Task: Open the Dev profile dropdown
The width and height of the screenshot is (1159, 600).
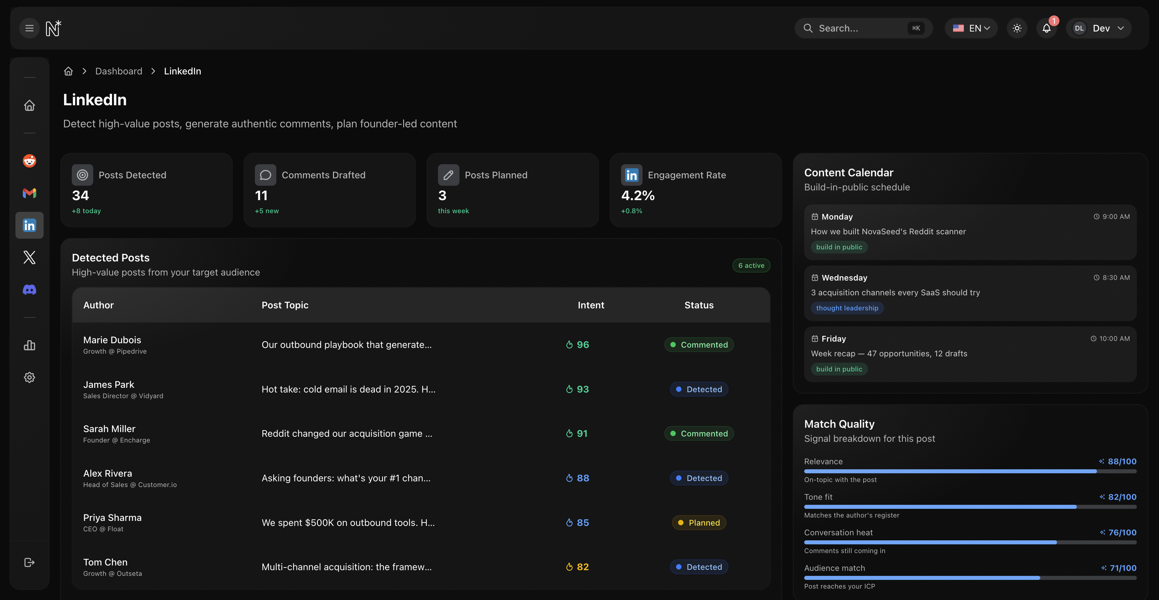Action: (1099, 28)
